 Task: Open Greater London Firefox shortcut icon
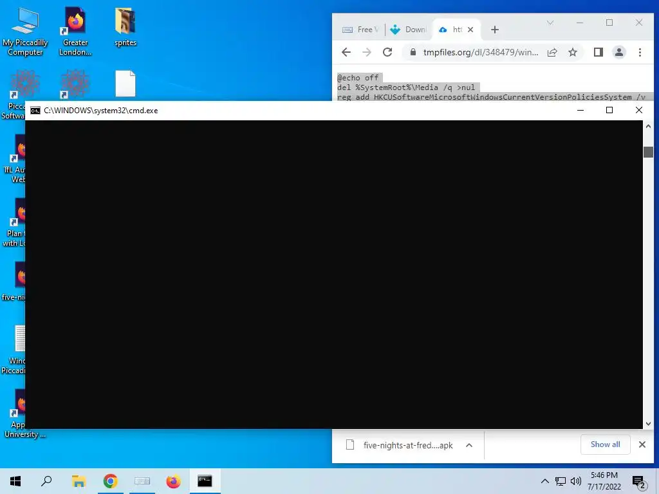[x=75, y=33]
